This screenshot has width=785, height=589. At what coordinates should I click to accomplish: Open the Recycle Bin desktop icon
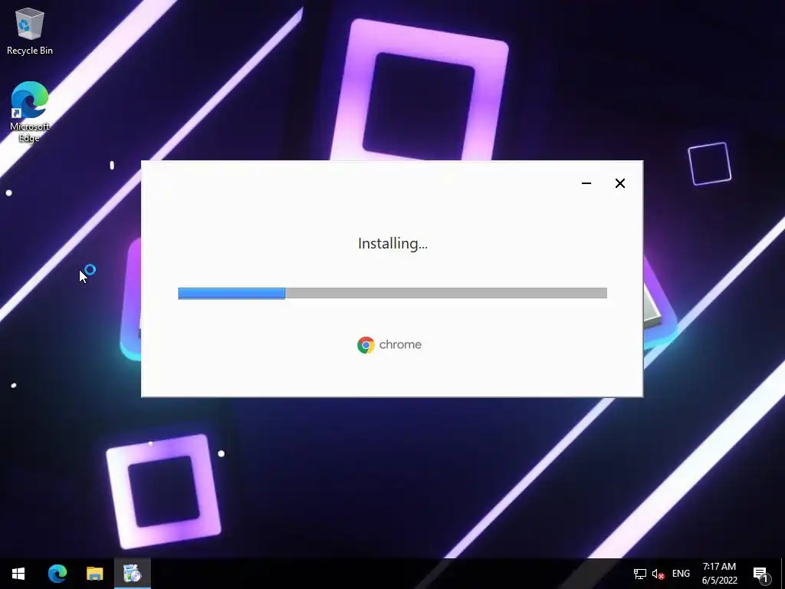(x=30, y=31)
